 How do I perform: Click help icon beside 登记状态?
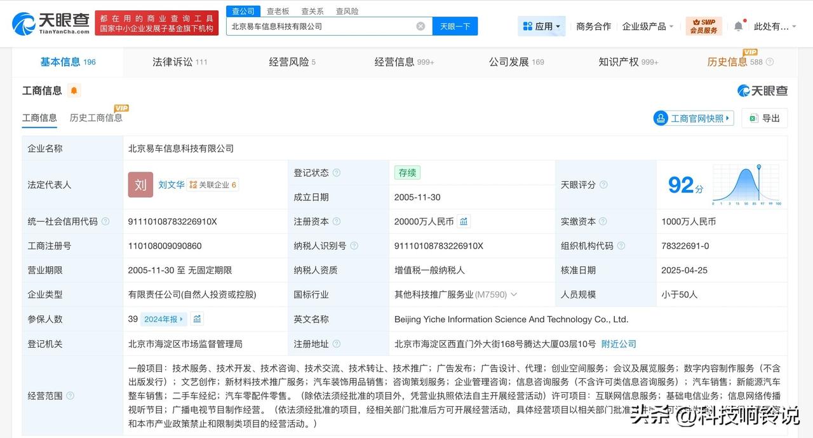[336, 173]
